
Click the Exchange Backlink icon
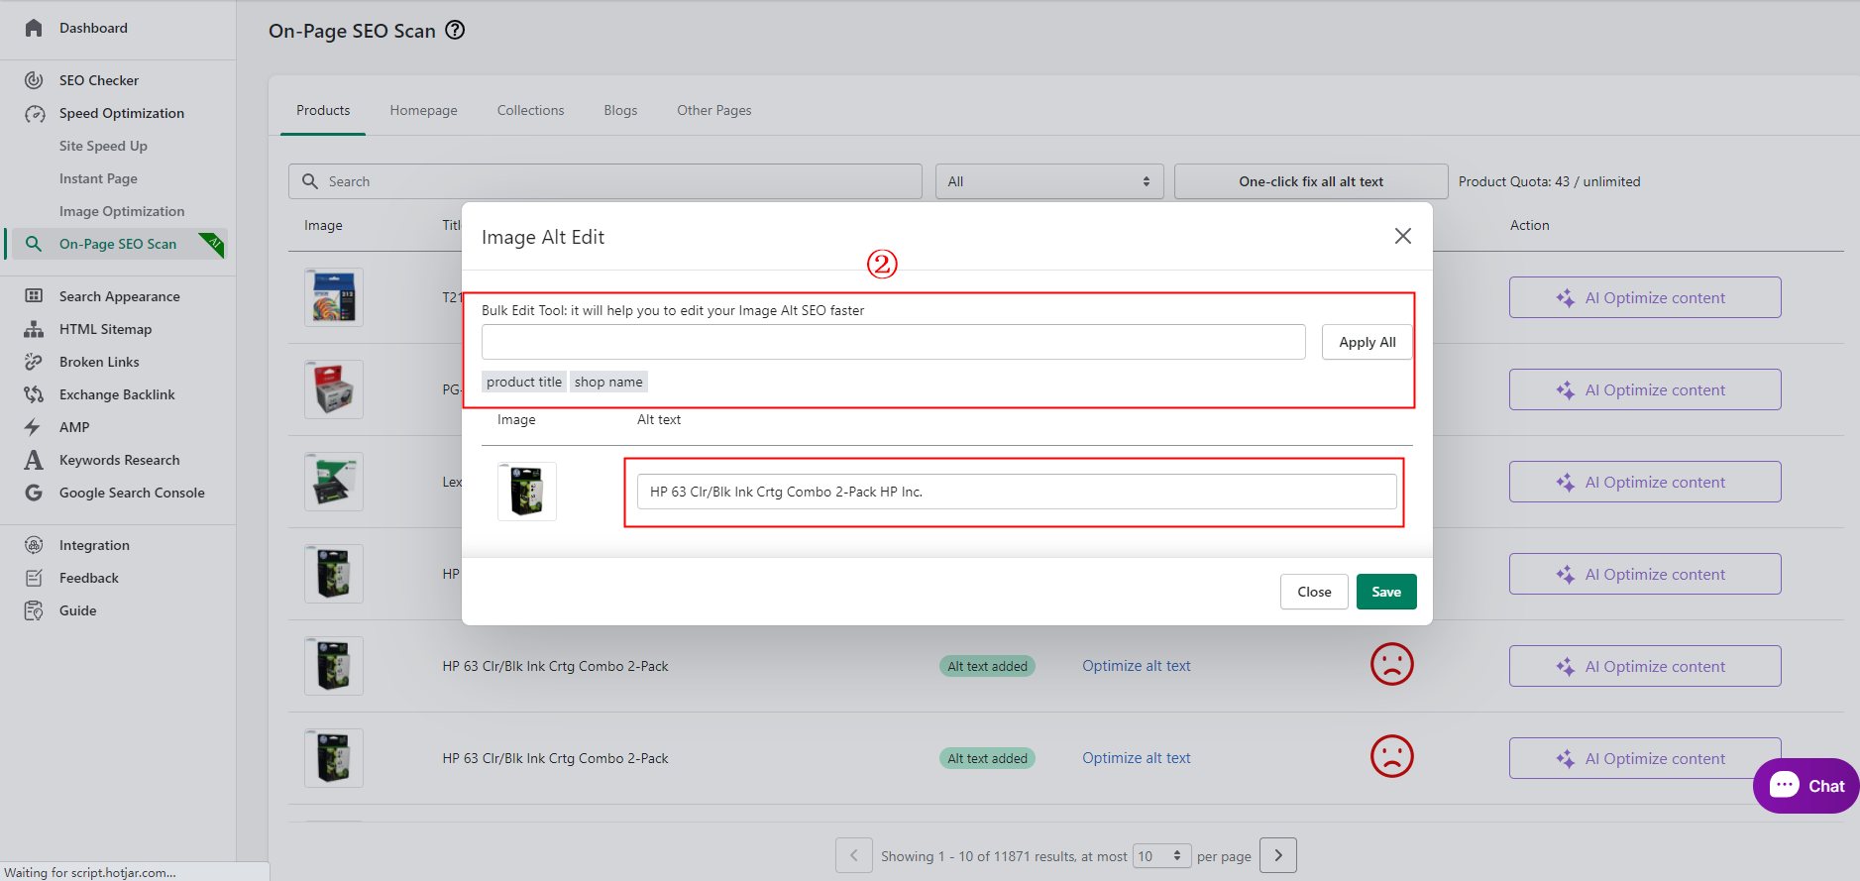click(x=34, y=394)
